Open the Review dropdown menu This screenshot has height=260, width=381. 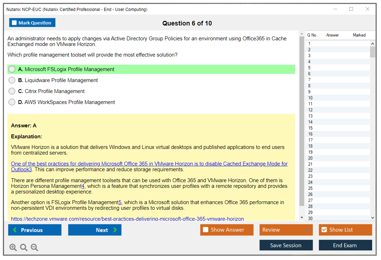pyautogui.click(x=286, y=230)
